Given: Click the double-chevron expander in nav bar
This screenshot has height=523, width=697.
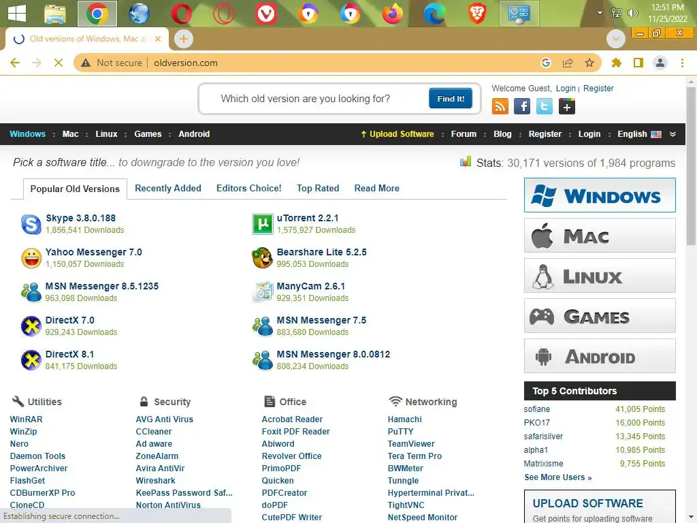Looking at the screenshot, I should pyautogui.click(x=672, y=134).
